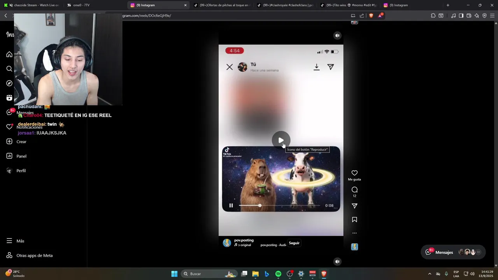Open the reel comments bubble icon

pos(354,190)
